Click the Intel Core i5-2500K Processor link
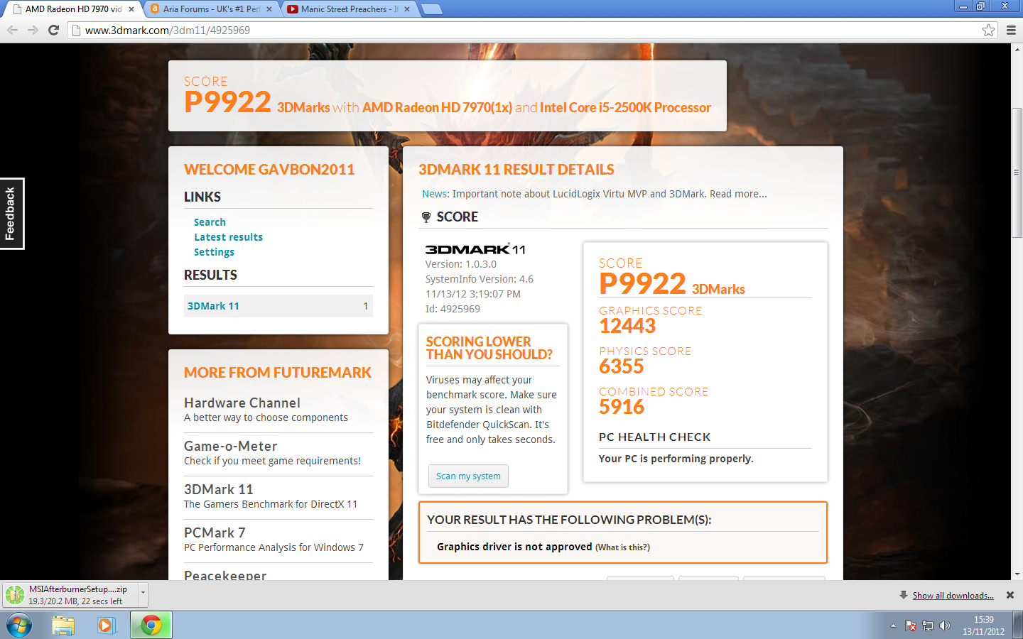Screen dimensions: 1023x639 coord(625,107)
